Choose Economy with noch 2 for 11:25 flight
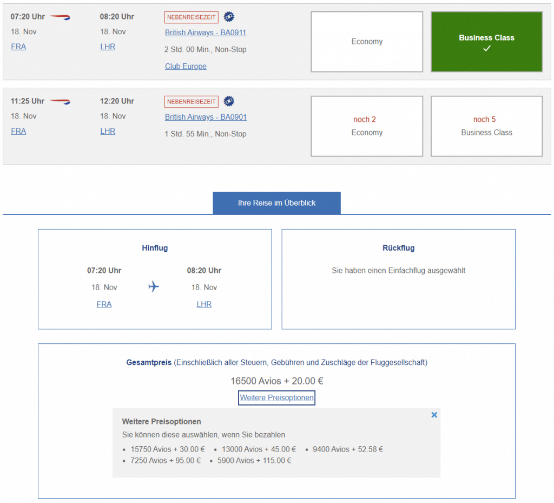 tap(367, 126)
